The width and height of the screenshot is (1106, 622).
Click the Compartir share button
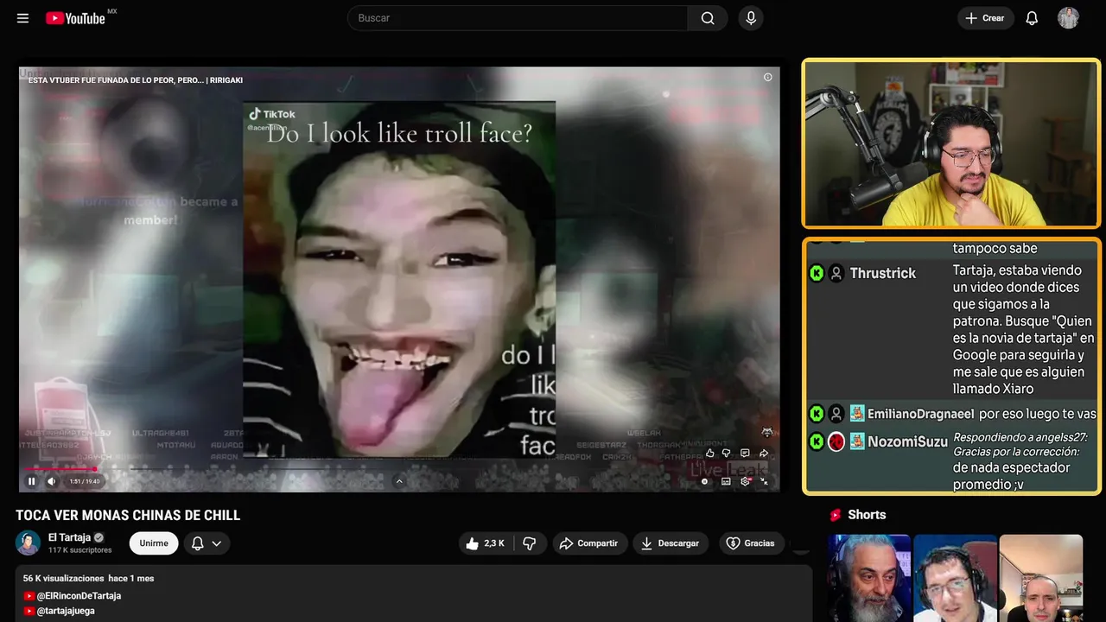[588, 543]
